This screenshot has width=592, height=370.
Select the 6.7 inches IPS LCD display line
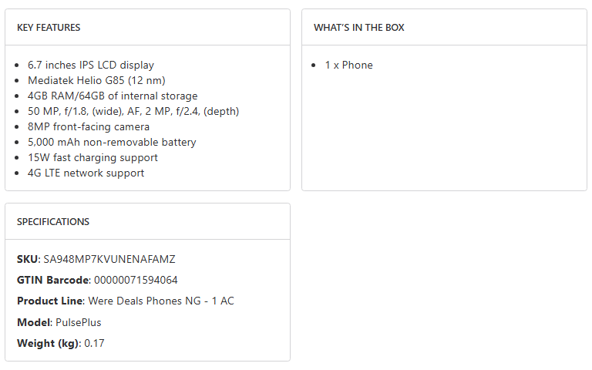(91, 66)
